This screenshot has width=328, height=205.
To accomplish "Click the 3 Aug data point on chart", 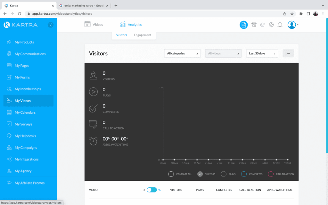I will pos(163,160).
